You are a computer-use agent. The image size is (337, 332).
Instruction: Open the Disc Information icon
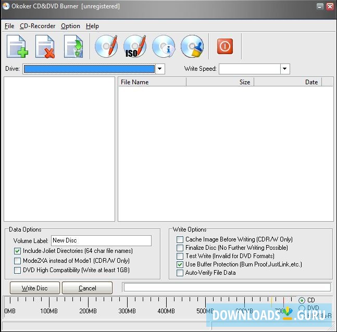[x=163, y=46]
